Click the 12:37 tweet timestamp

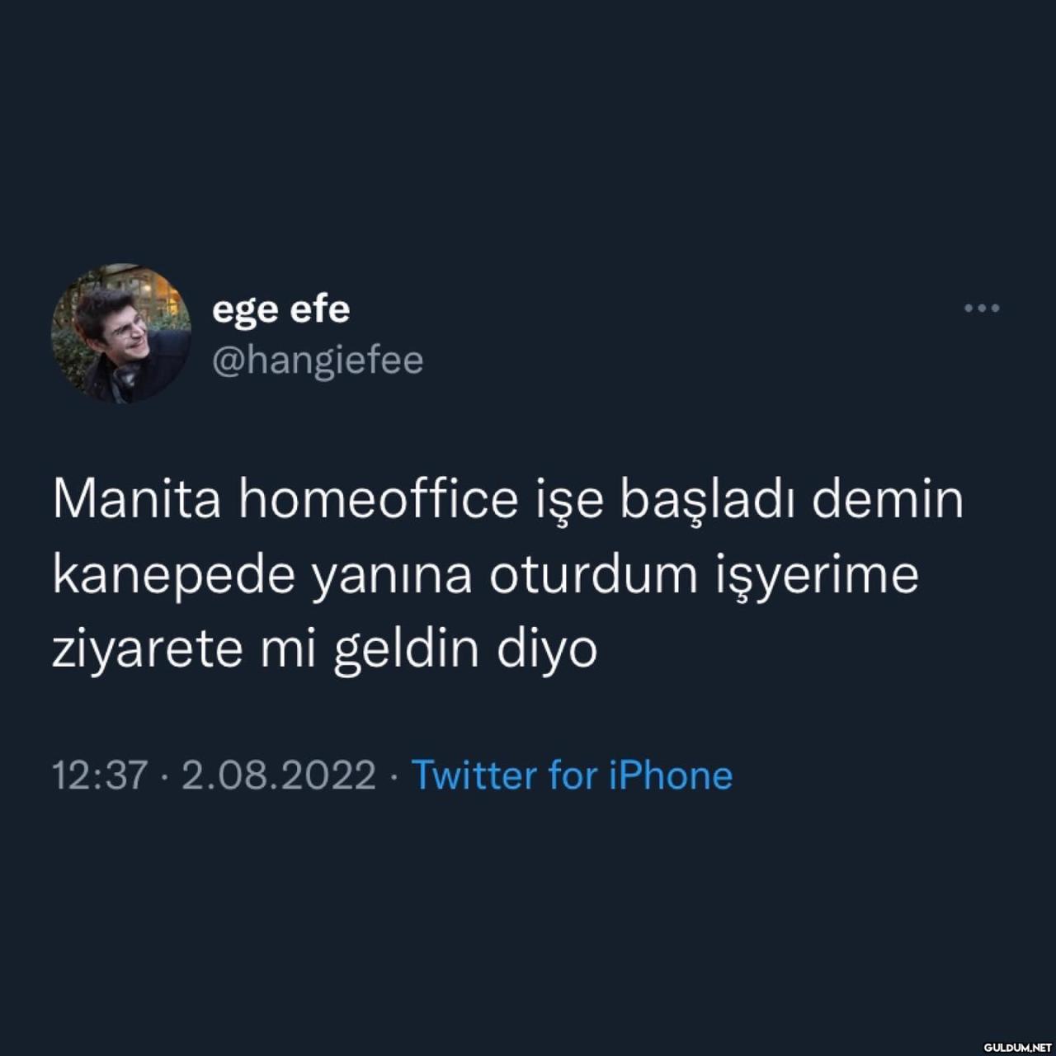point(100,775)
